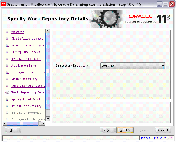176x142 pixels.
Task: Go to the Welcome step
Action: pos(18,32)
